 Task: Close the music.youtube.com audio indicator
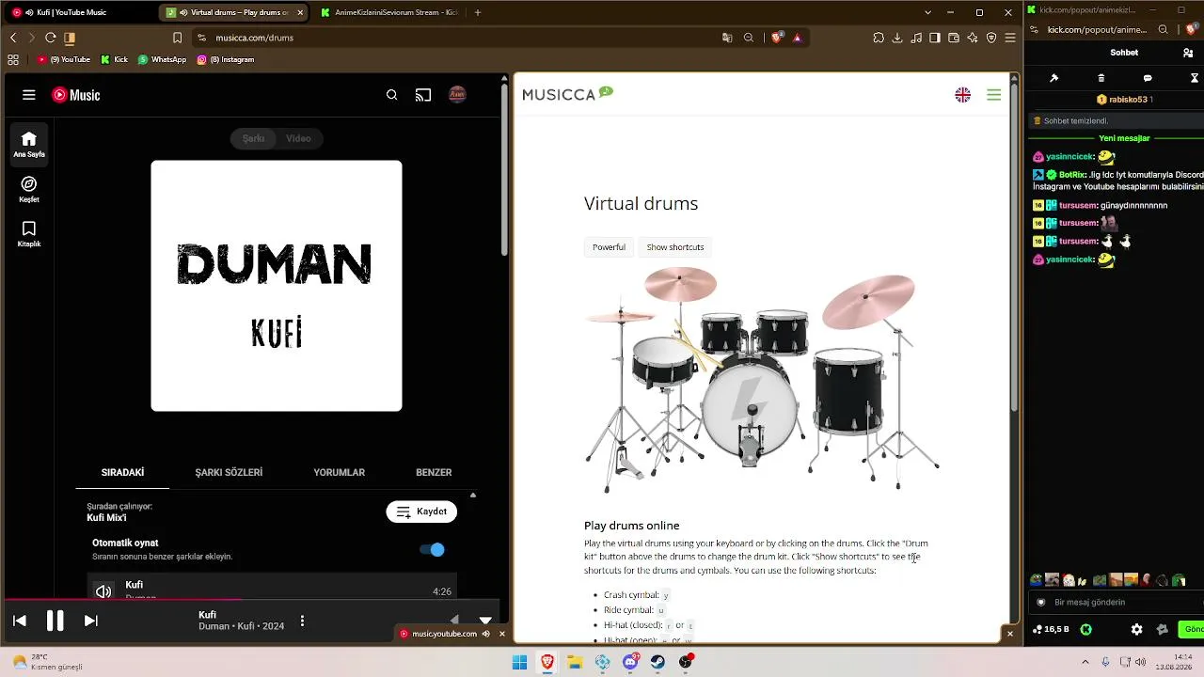coord(502,634)
